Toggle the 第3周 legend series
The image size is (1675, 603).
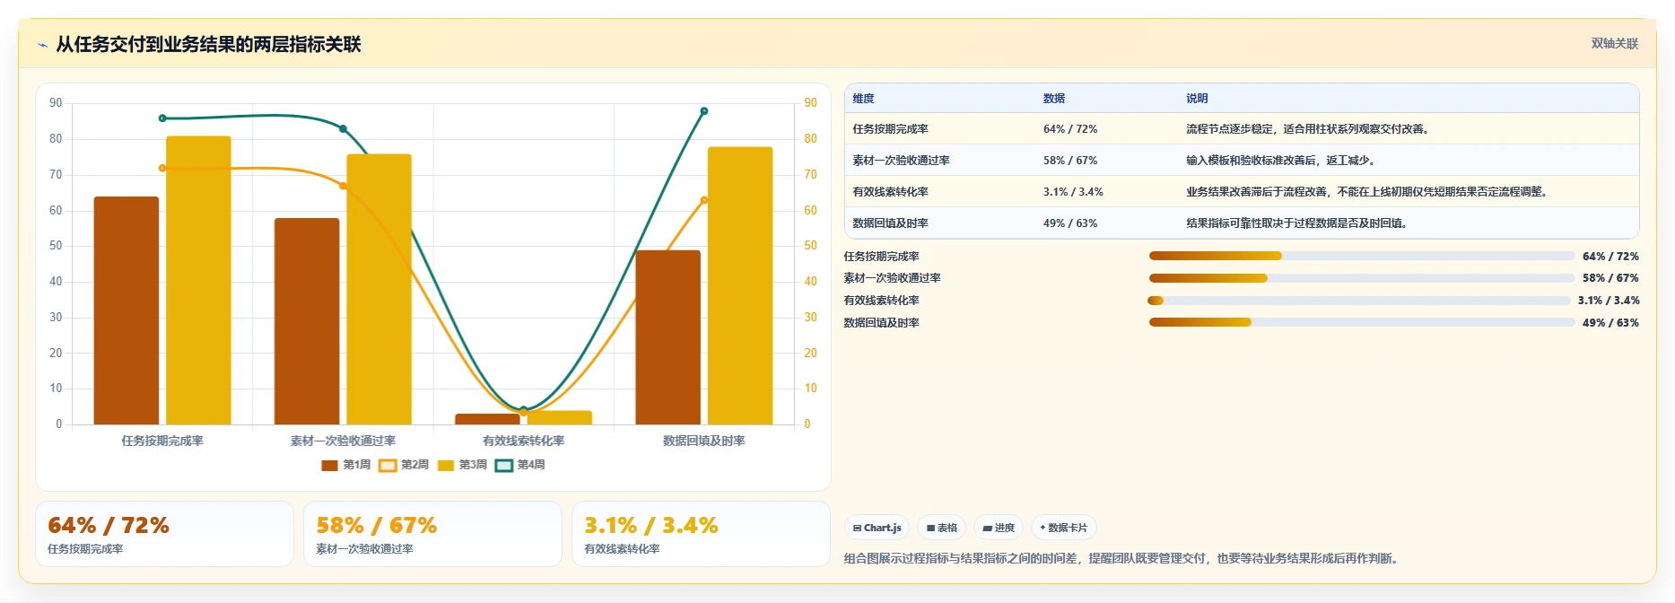coord(462,465)
